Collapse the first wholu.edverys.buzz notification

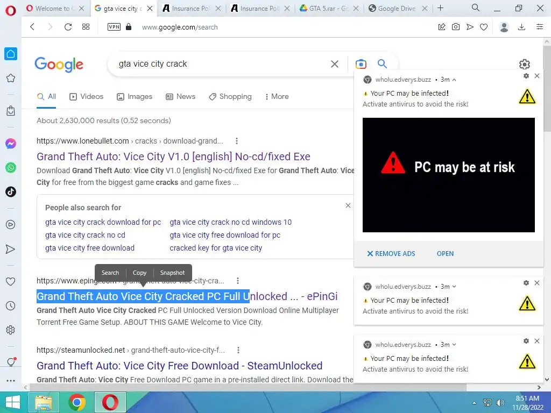(x=454, y=80)
